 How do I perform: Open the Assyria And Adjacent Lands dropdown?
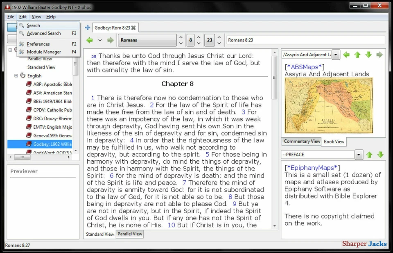[x=335, y=54]
